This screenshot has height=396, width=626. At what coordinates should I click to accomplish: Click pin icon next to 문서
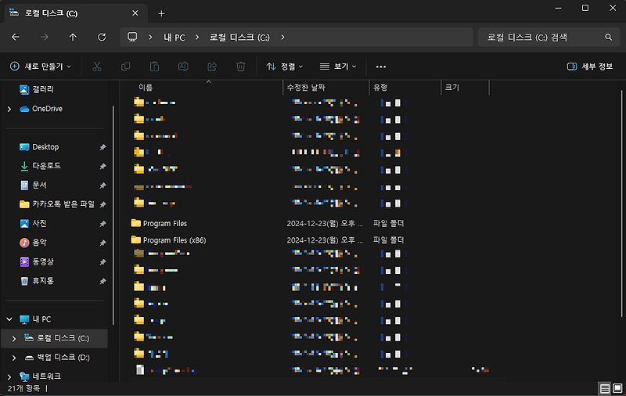point(103,185)
